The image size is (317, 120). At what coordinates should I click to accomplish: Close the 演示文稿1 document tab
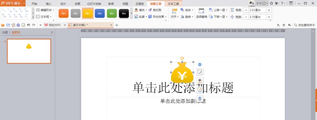tap(111, 25)
